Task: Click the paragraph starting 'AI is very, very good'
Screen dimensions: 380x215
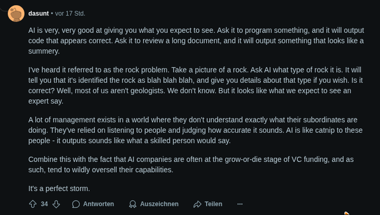Action: click(x=196, y=40)
